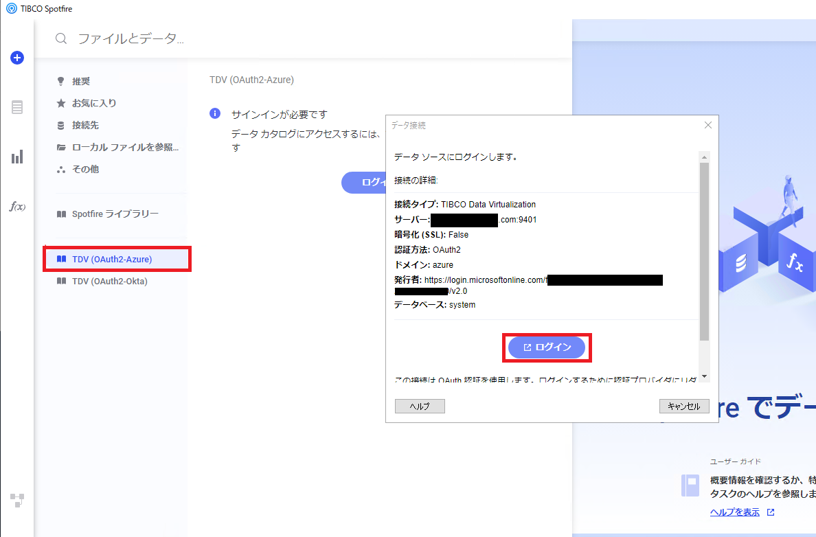Click the partially hidden ログイン button behind dialog
This screenshot has width=816, height=537.
[363, 183]
